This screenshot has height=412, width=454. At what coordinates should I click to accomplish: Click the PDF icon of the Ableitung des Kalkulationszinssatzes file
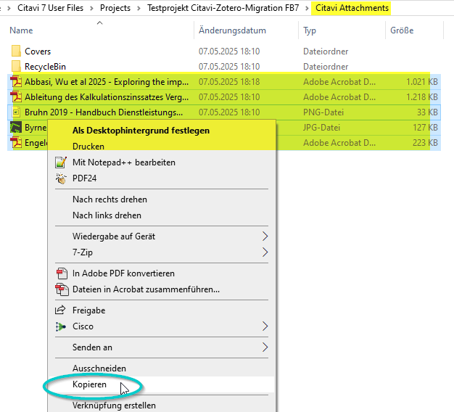coord(16,97)
